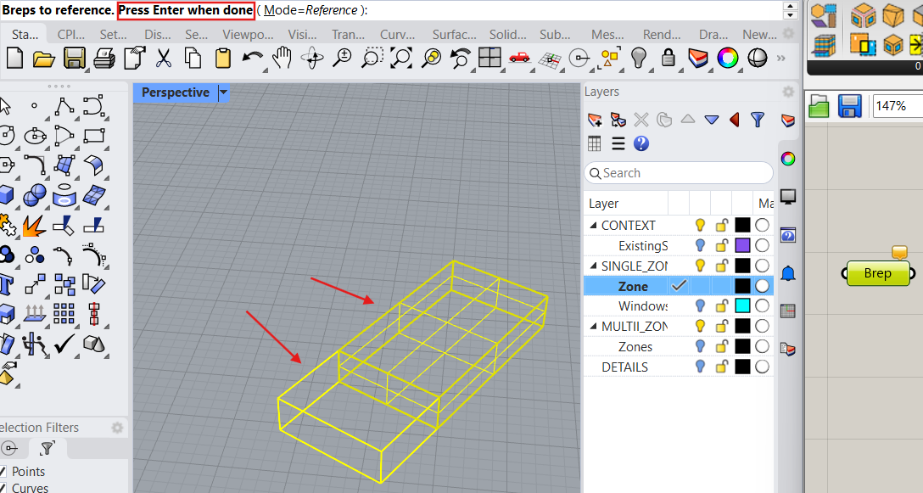Expand the toolbar overflow chevron
The width and height of the screenshot is (923, 493).
781,59
